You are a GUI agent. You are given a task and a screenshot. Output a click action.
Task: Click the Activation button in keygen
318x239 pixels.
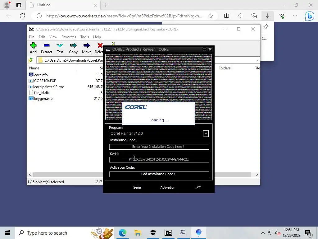[x=168, y=187]
